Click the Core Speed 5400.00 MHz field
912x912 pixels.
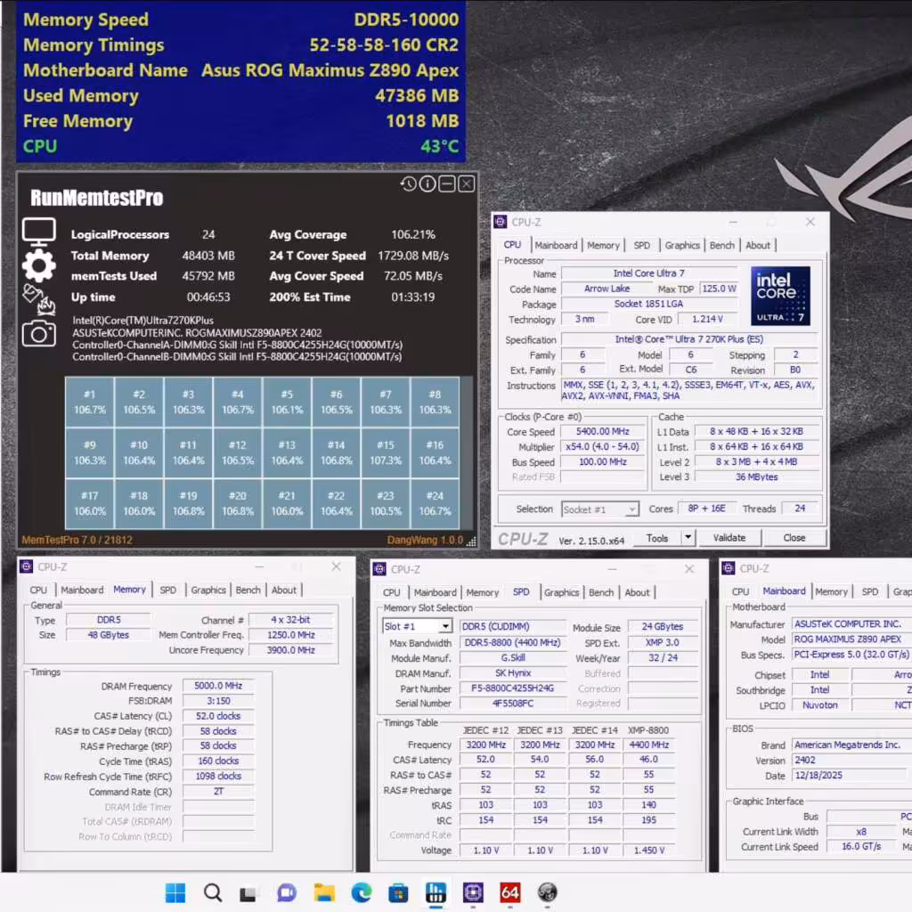[x=603, y=432]
